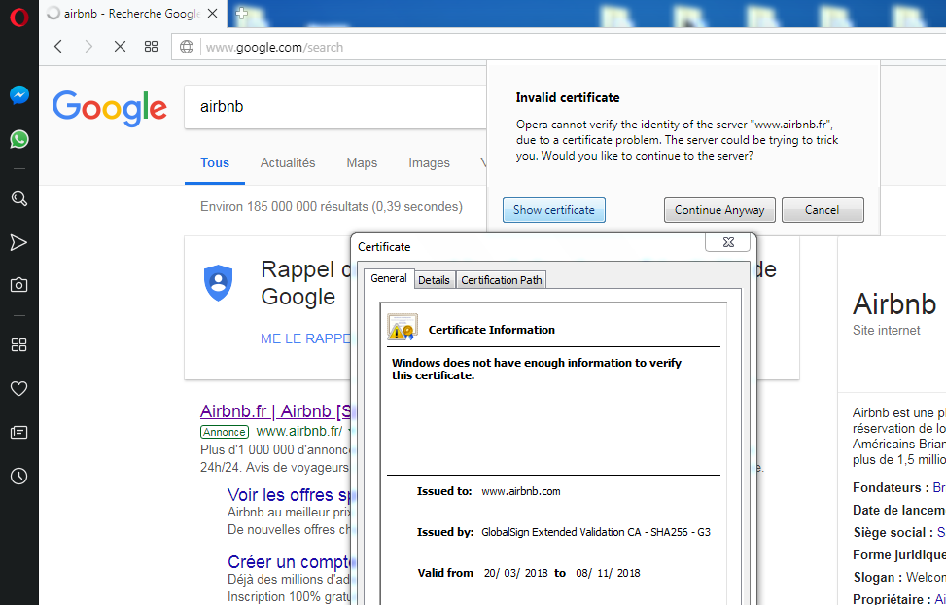Open the personal news icon in the sidebar
Screen dimensions: 946x605
pos(18,432)
